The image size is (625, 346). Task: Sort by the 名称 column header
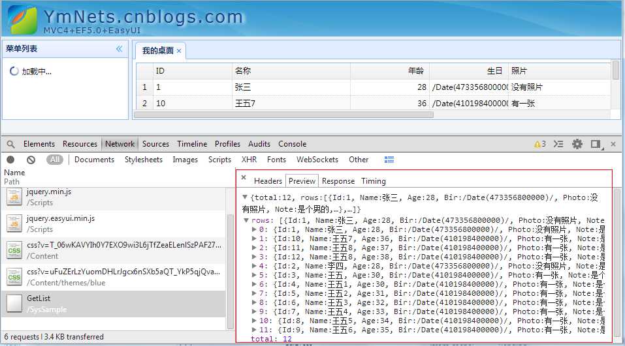(x=291, y=71)
